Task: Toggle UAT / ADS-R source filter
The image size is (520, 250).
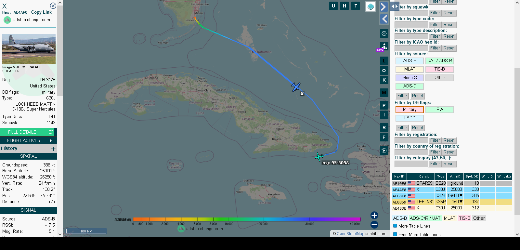Action: pos(439,61)
